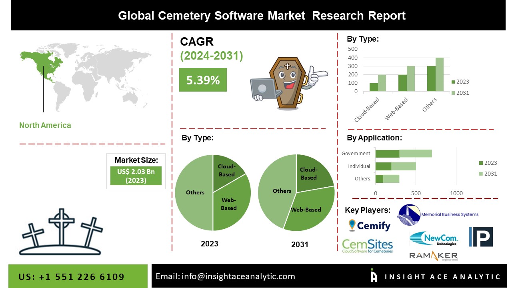Select the Others slice in 2023 pie chart
Screen dimensions: 512x288
point(194,192)
